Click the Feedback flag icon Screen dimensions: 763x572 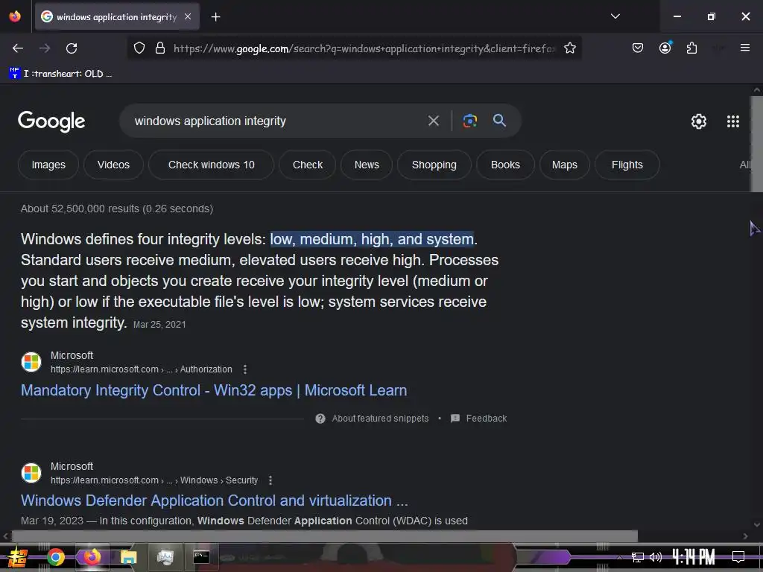pyautogui.click(x=455, y=419)
